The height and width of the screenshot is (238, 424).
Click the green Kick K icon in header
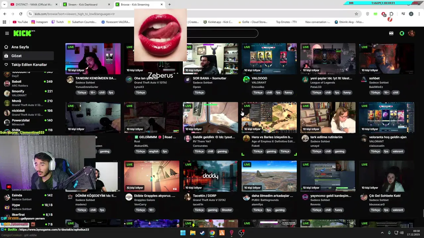(x=402, y=33)
